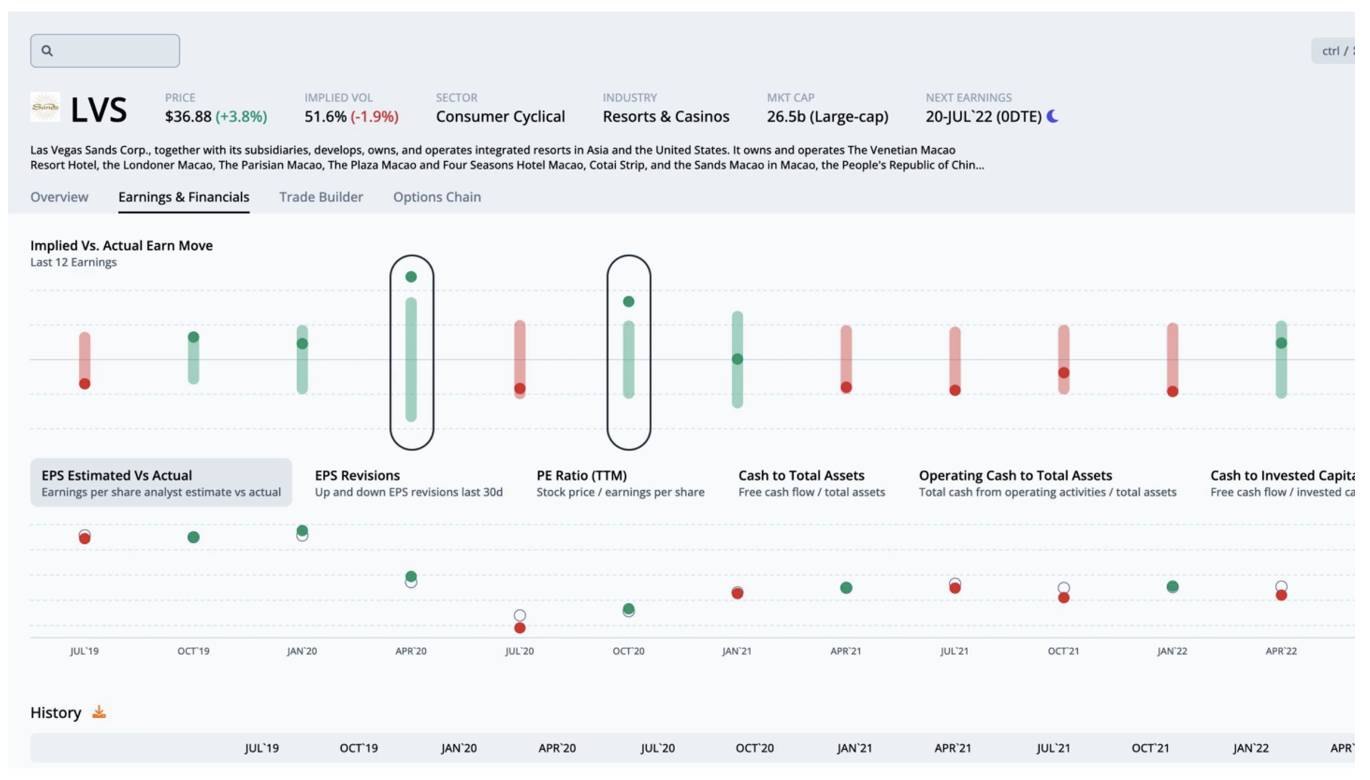
Task: Select EPS Estimated Vs Actual metric
Action: click(x=160, y=483)
